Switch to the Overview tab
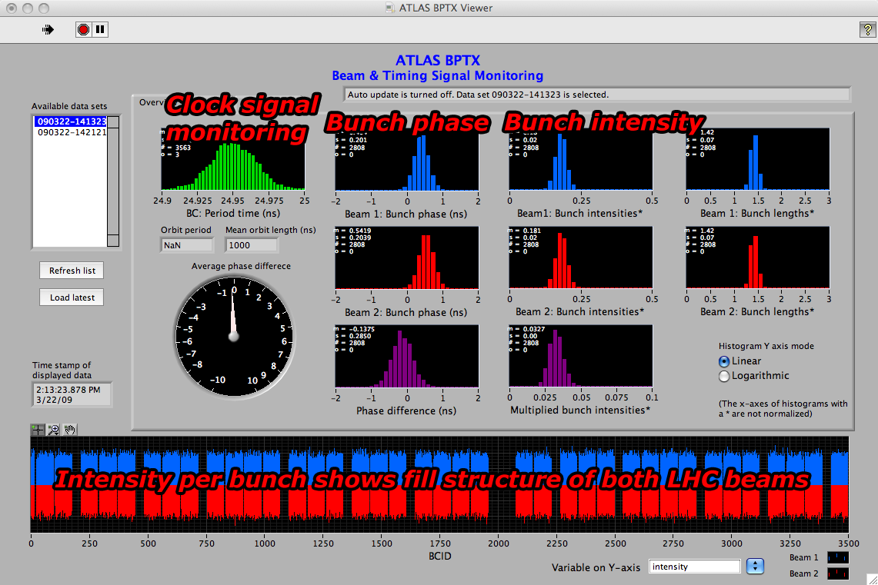The height and width of the screenshot is (585, 878). tap(152, 102)
